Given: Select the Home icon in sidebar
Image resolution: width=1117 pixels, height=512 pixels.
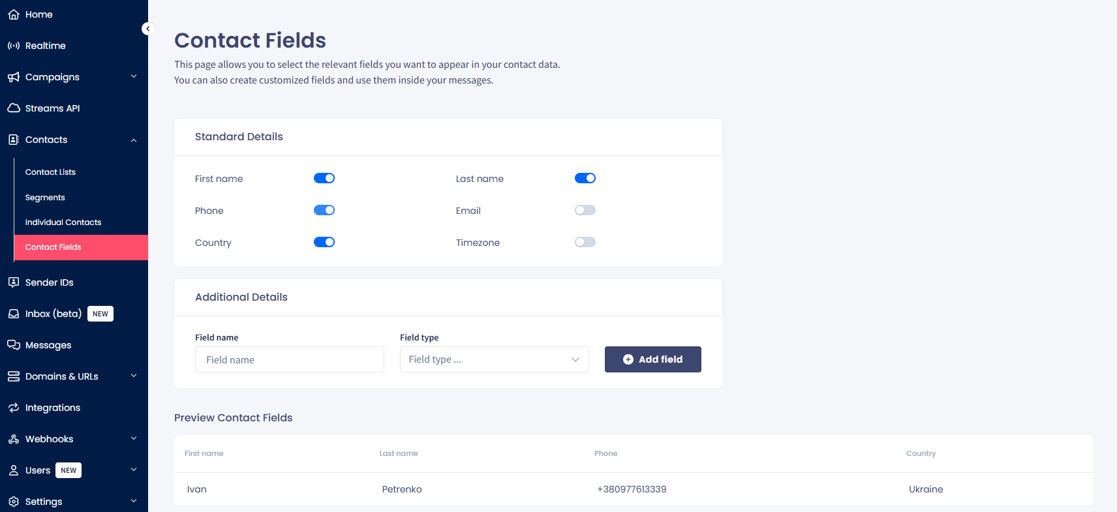Looking at the screenshot, I should pos(13,14).
